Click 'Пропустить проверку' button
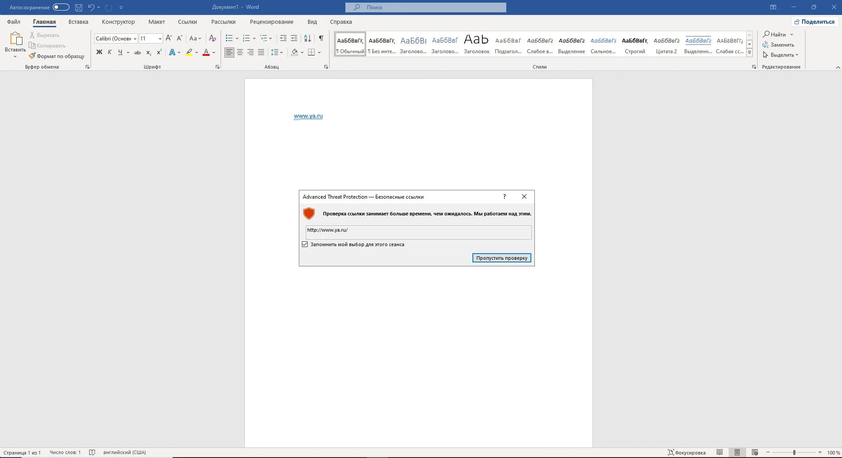Screen dimensions: 842x458 [x=502, y=258]
